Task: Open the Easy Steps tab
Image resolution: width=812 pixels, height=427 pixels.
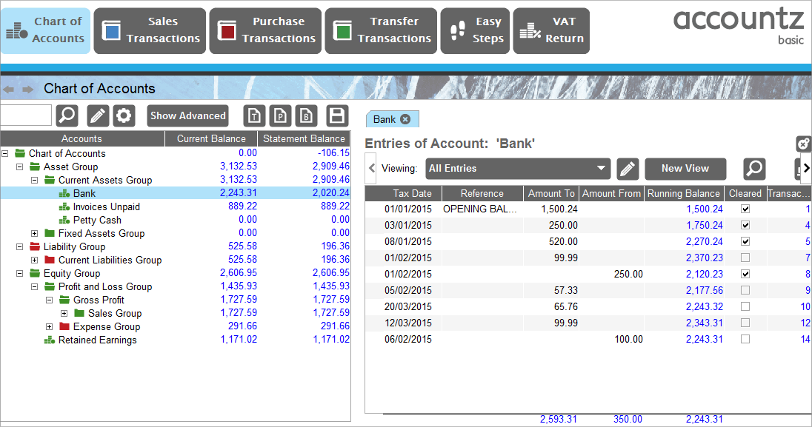Action: click(476, 30)
